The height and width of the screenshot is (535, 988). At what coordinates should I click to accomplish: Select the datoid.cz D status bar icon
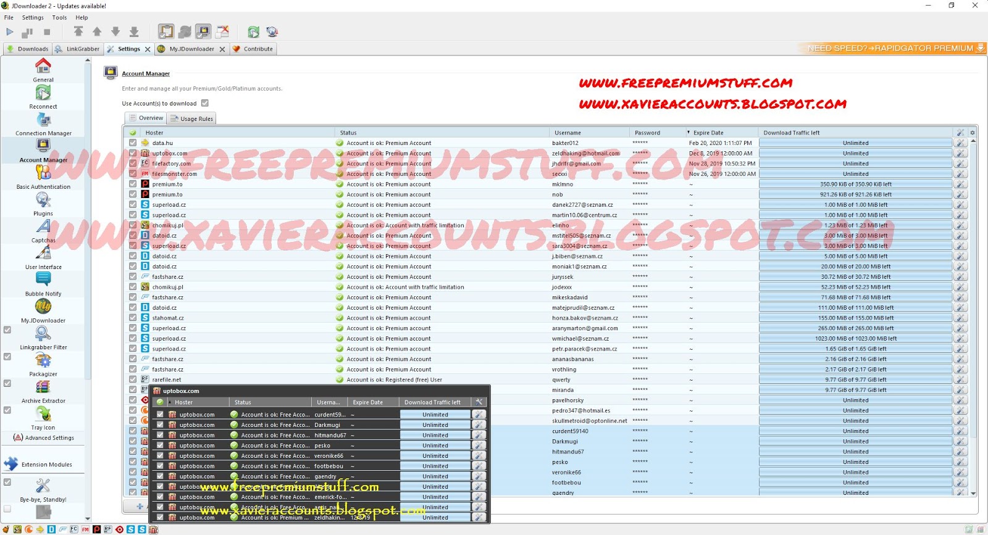pyautogui.click(x=51, y=529)
